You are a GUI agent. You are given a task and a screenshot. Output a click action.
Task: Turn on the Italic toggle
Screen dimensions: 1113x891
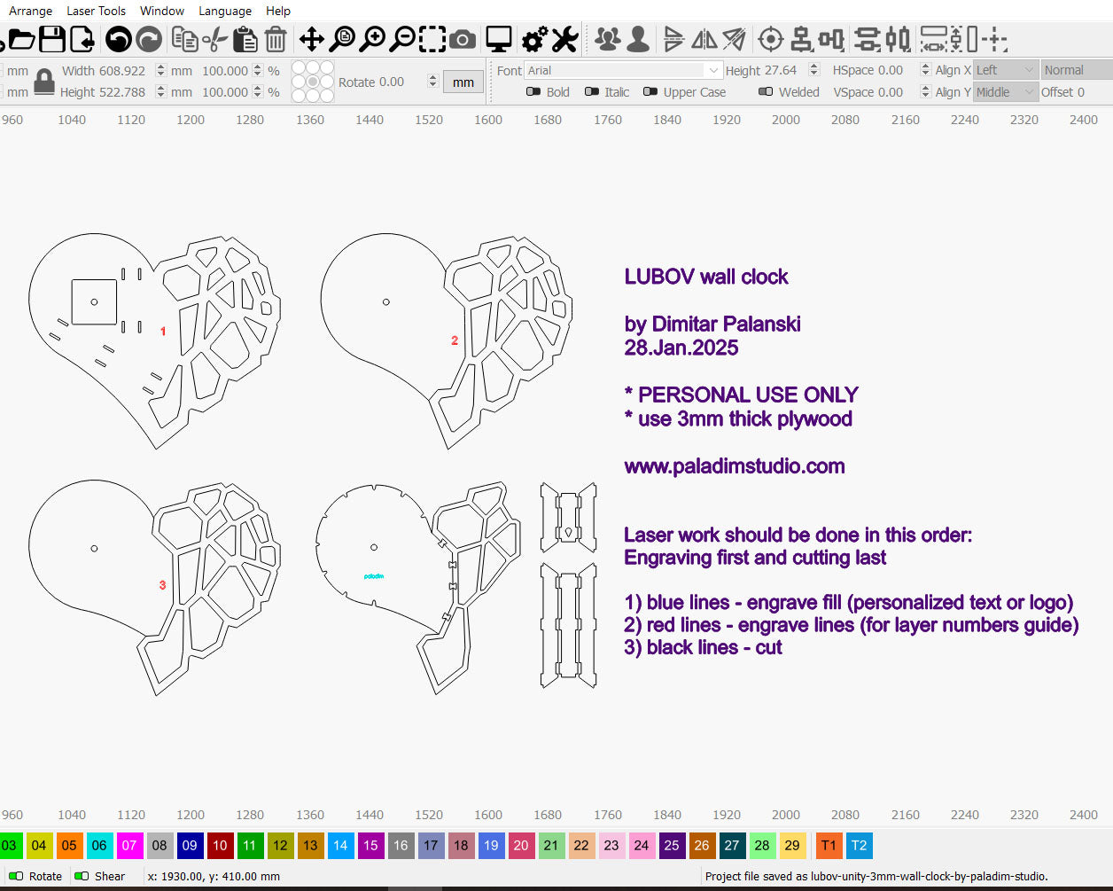pyautogui.click(x=592, y=91)
